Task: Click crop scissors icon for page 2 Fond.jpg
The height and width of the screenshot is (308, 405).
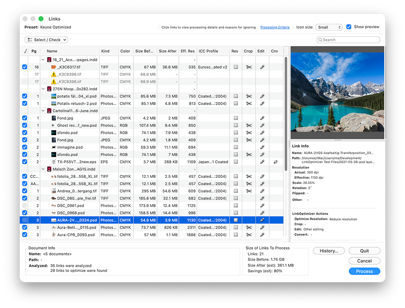Action: (249, 140)
